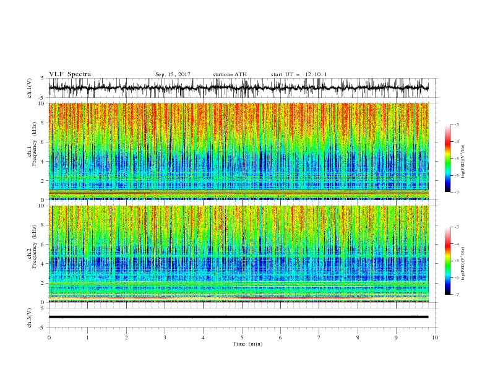490x379 pixels.
Task: Click the "-3" tick on ch.2 color bar
Action: click(x=457, y=227)
